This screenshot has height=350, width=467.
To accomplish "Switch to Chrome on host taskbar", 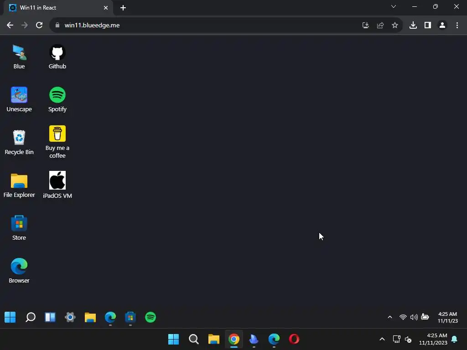I will (x=234, y=339).
